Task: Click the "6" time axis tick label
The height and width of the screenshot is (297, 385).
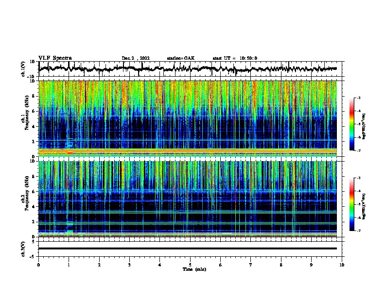Action: (x=220, y=265)
